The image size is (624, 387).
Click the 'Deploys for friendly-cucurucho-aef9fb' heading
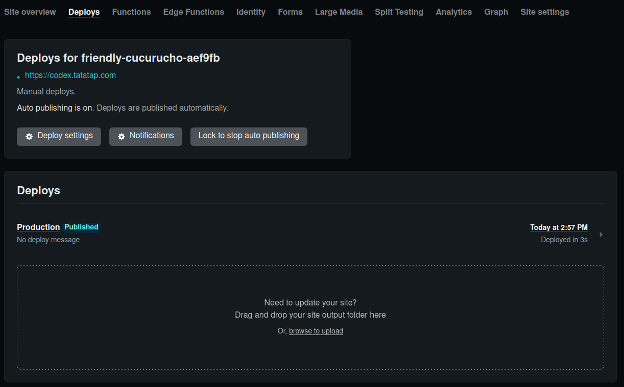(118, 58)
